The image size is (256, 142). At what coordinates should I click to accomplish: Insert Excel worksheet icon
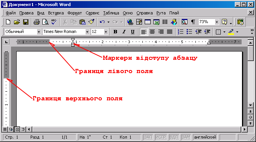156,22
